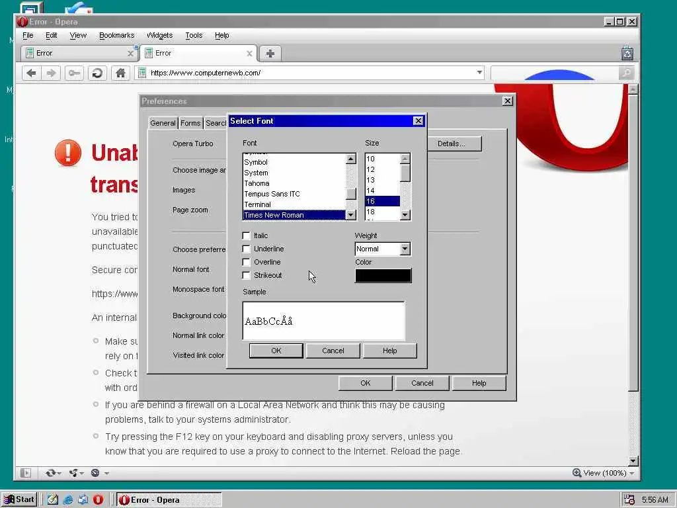This screenshot has width=677, height=508.
Task: Enable the Underline checkbox
Action: click(246, 249)
